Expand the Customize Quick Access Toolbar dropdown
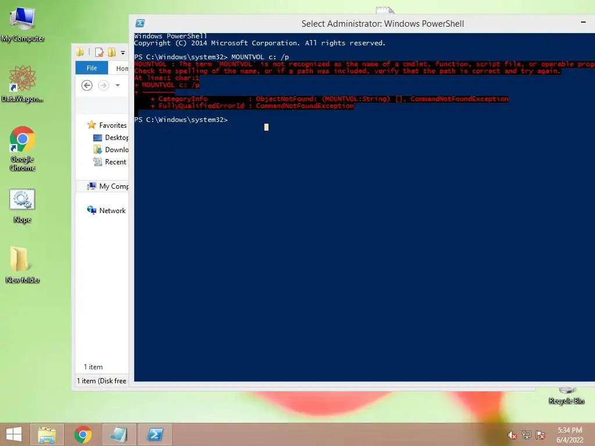The image size is (595, 446). click(123, 53)
